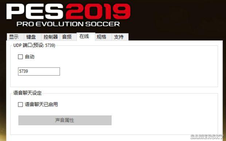Click the UDP 端口(预设: 5739) group label
This screenshot has width=226, height=141.
(34, 45)
